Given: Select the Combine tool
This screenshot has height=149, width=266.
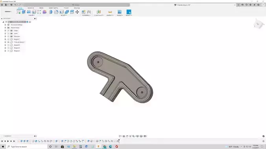Looking at the screenshot, I should pos(67,12).
